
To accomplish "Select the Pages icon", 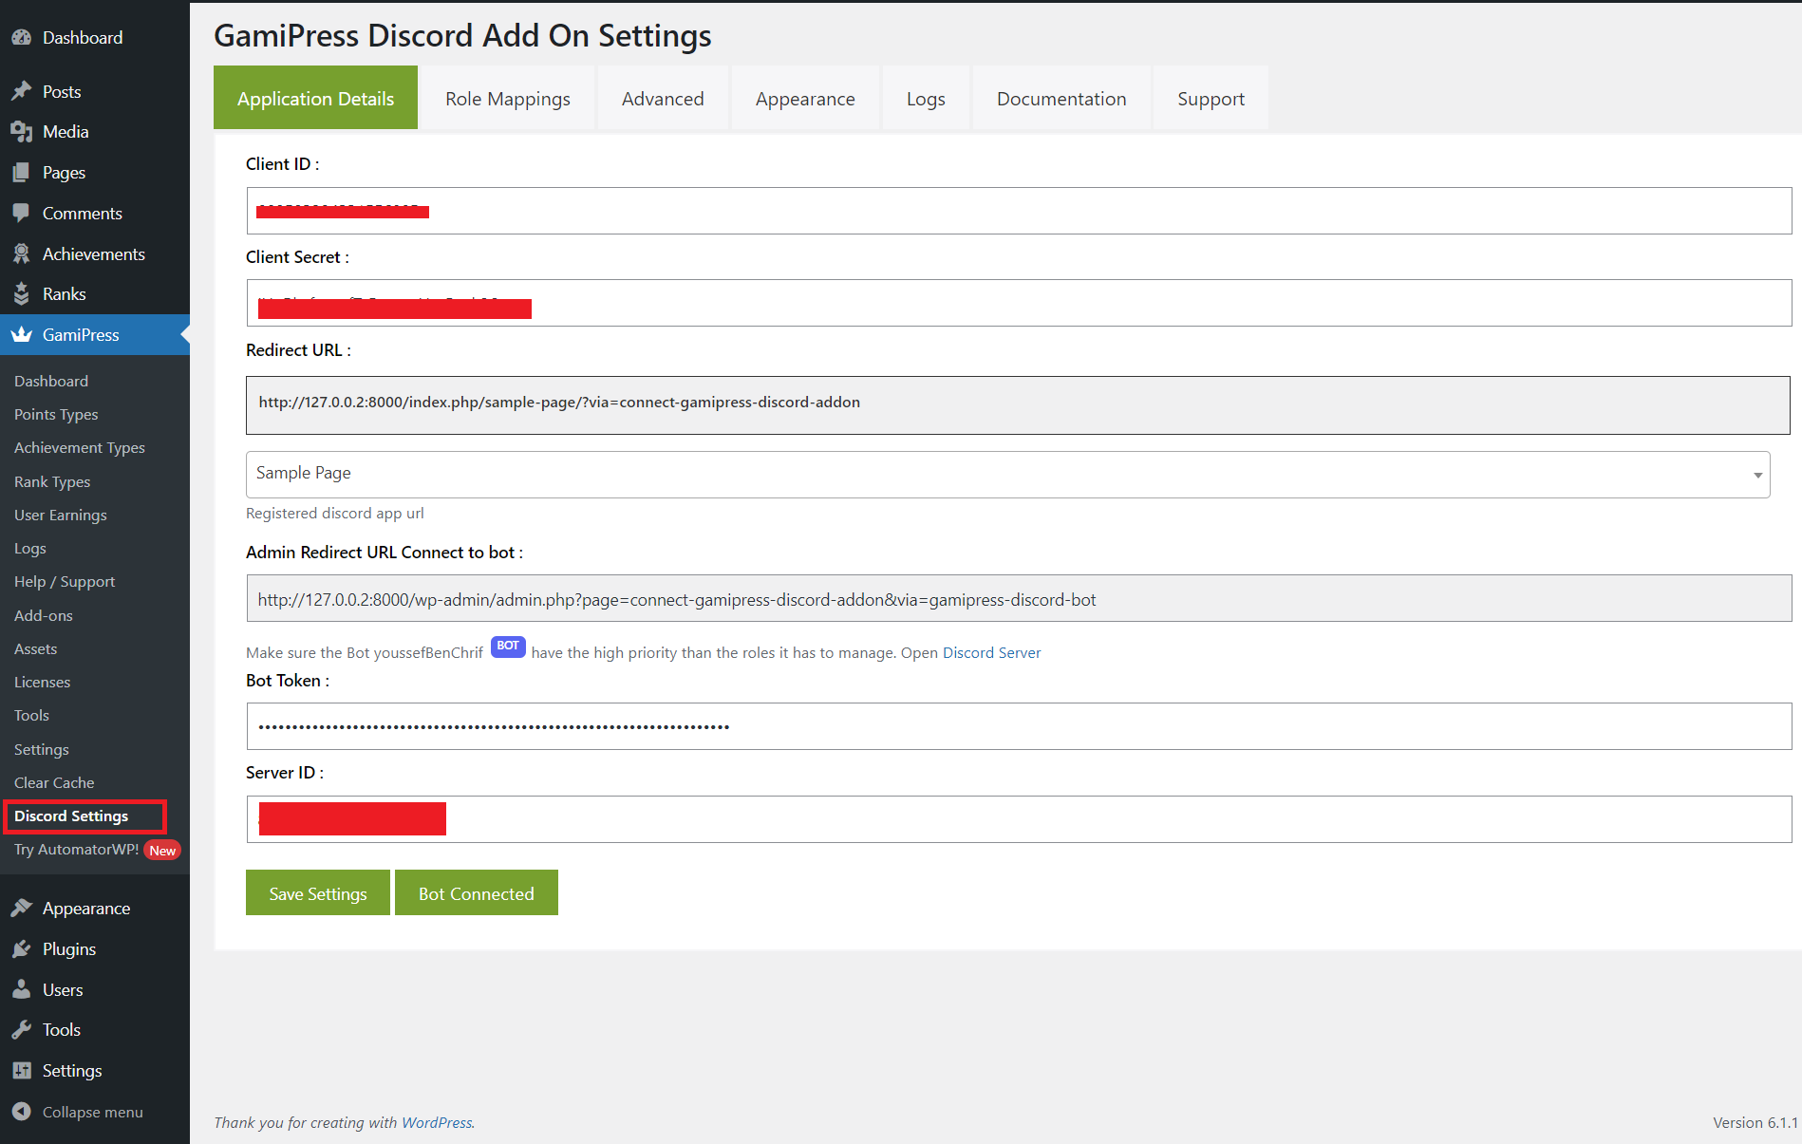I will coord(23,172).
